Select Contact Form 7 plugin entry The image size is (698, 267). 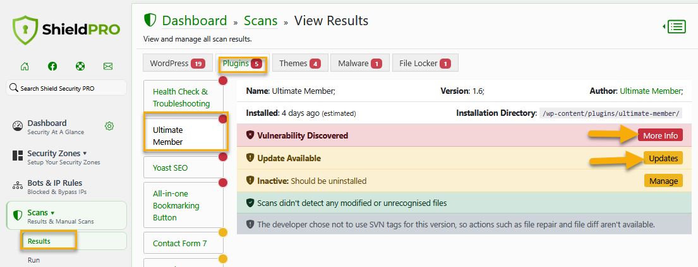pos(183,243)
